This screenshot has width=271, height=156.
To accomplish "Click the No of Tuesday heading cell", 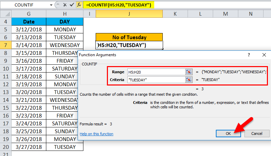I will (129, 37).
